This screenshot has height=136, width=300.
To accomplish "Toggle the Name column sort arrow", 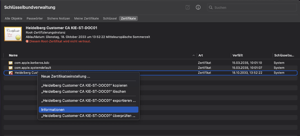I will click(193, 55).
